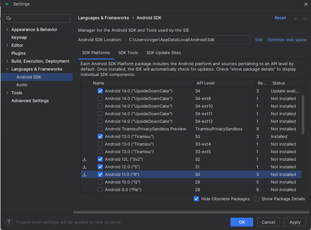This screenshot has height=230, width=311.
Task: Check Android 14.0 34-ext10 checkbox
Action: (x=100, y=106)
